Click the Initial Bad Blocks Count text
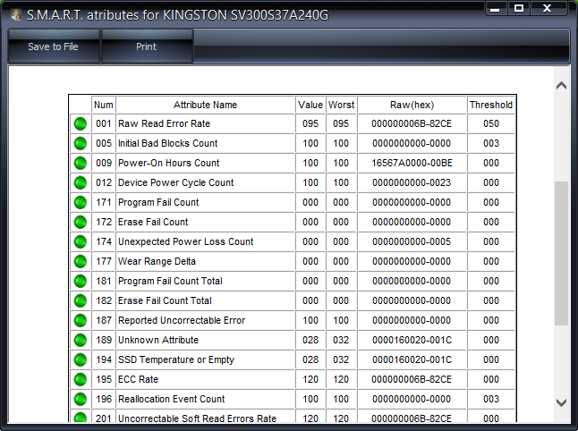The width and height of the screenshot is (578, 431). tap(167, 143)
